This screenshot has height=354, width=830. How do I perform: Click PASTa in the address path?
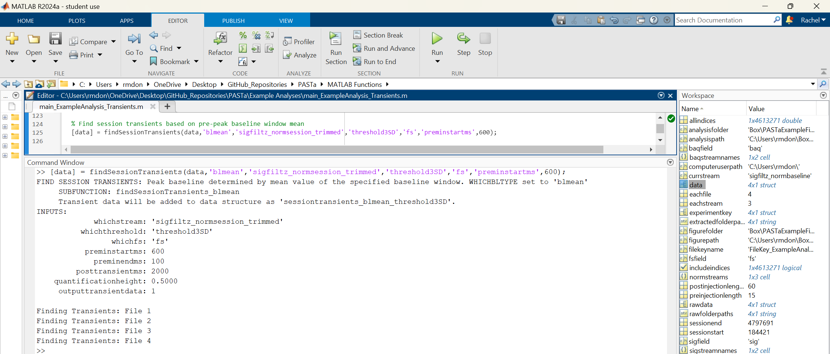point(307,84)
